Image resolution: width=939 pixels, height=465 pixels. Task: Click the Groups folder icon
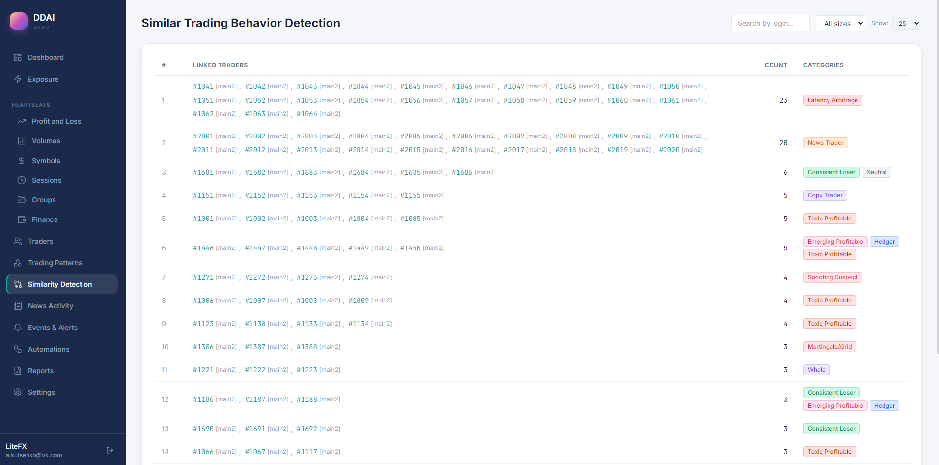tap(22, 200)
